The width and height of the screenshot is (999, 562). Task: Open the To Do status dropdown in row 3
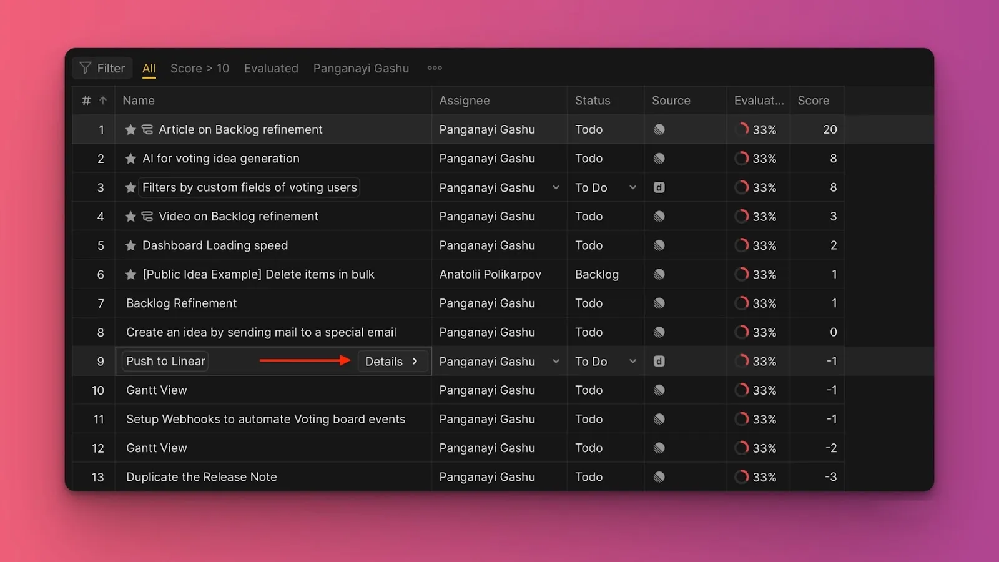[x=632, y=187]
